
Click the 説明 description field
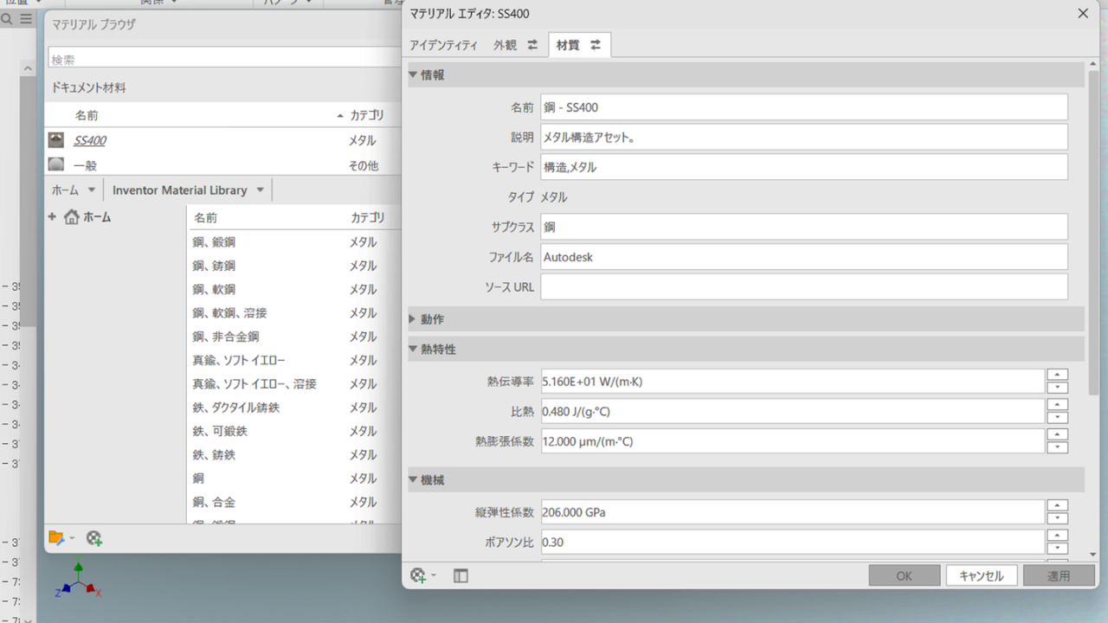(x=804, y=137)
